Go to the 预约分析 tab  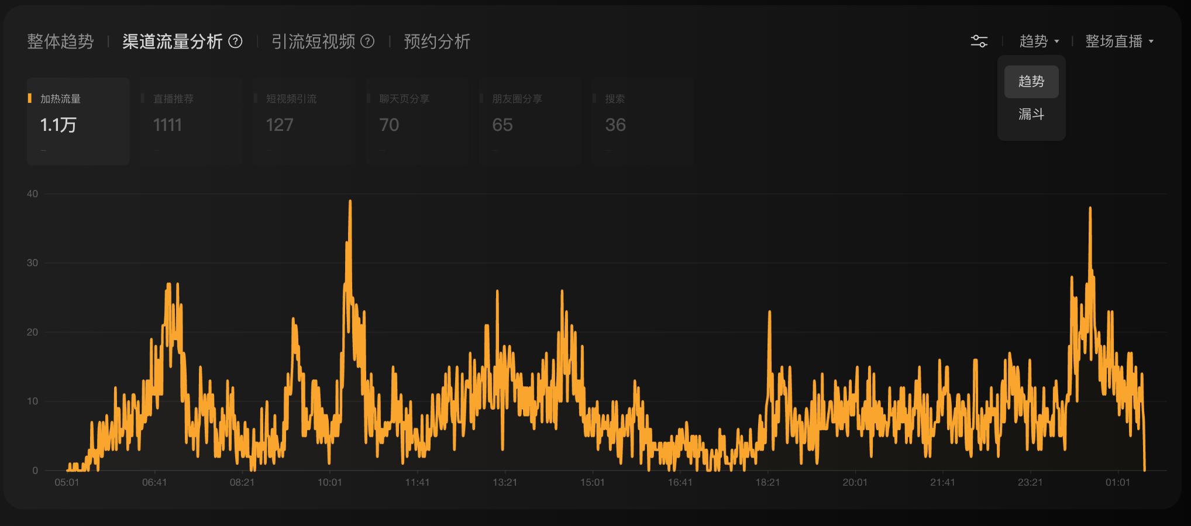437,41
